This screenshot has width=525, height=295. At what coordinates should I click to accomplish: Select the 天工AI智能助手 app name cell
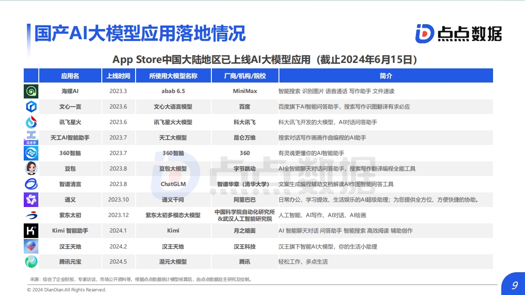pos(70,137)
